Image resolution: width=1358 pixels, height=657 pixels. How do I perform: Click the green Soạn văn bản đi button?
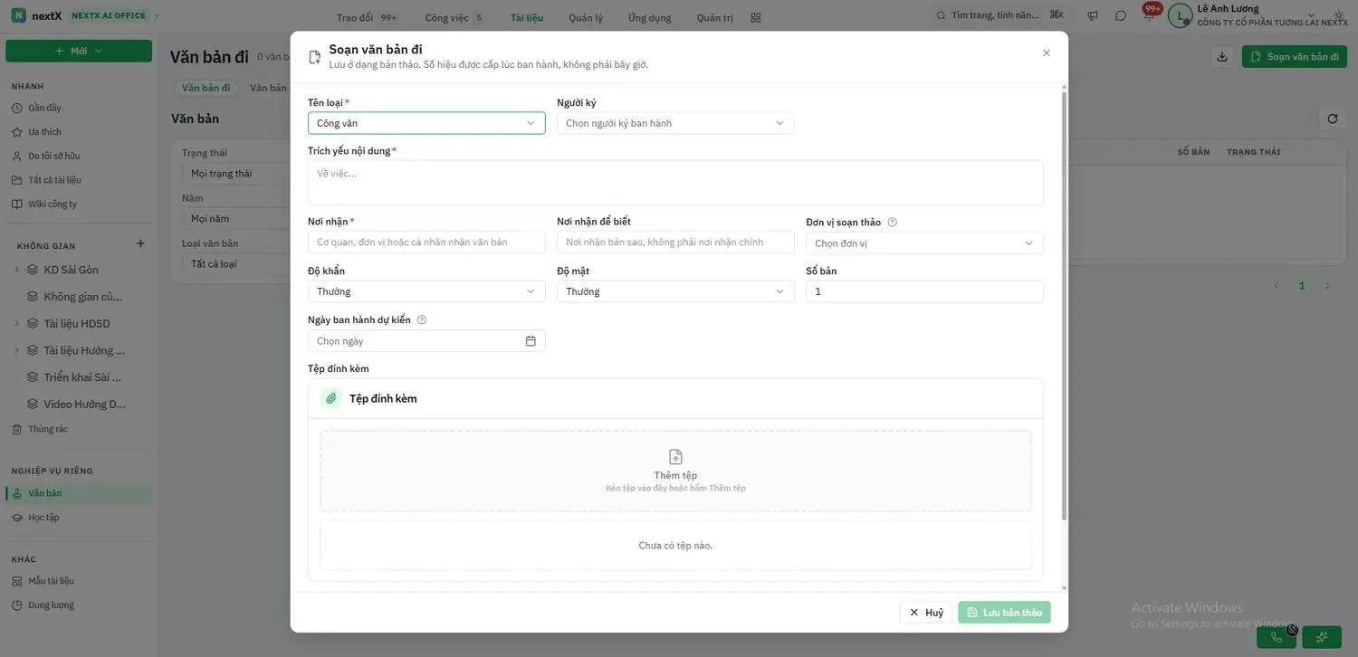(x=1295, y=57)
